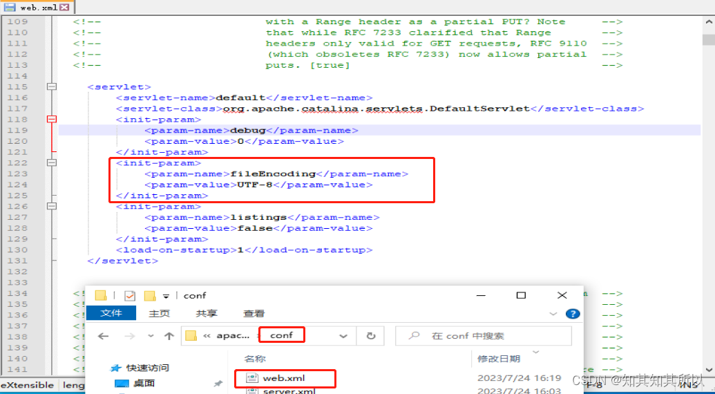Go forward in the conf Explorer window
This screenshot has width=715, height=394.
[x=130, y=336]
